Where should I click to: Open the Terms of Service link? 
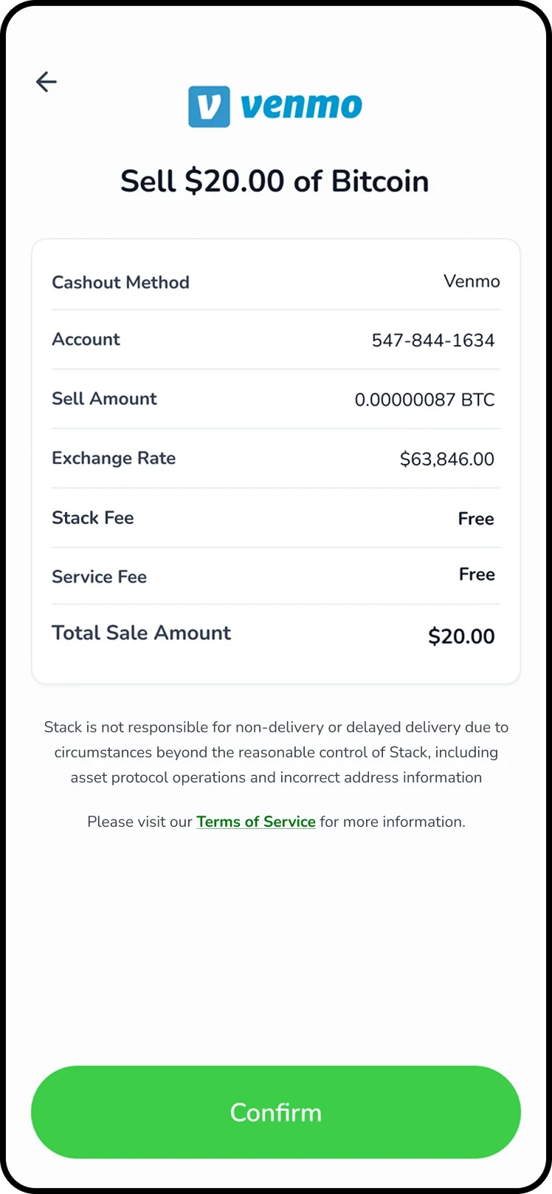tap(255, 822)
